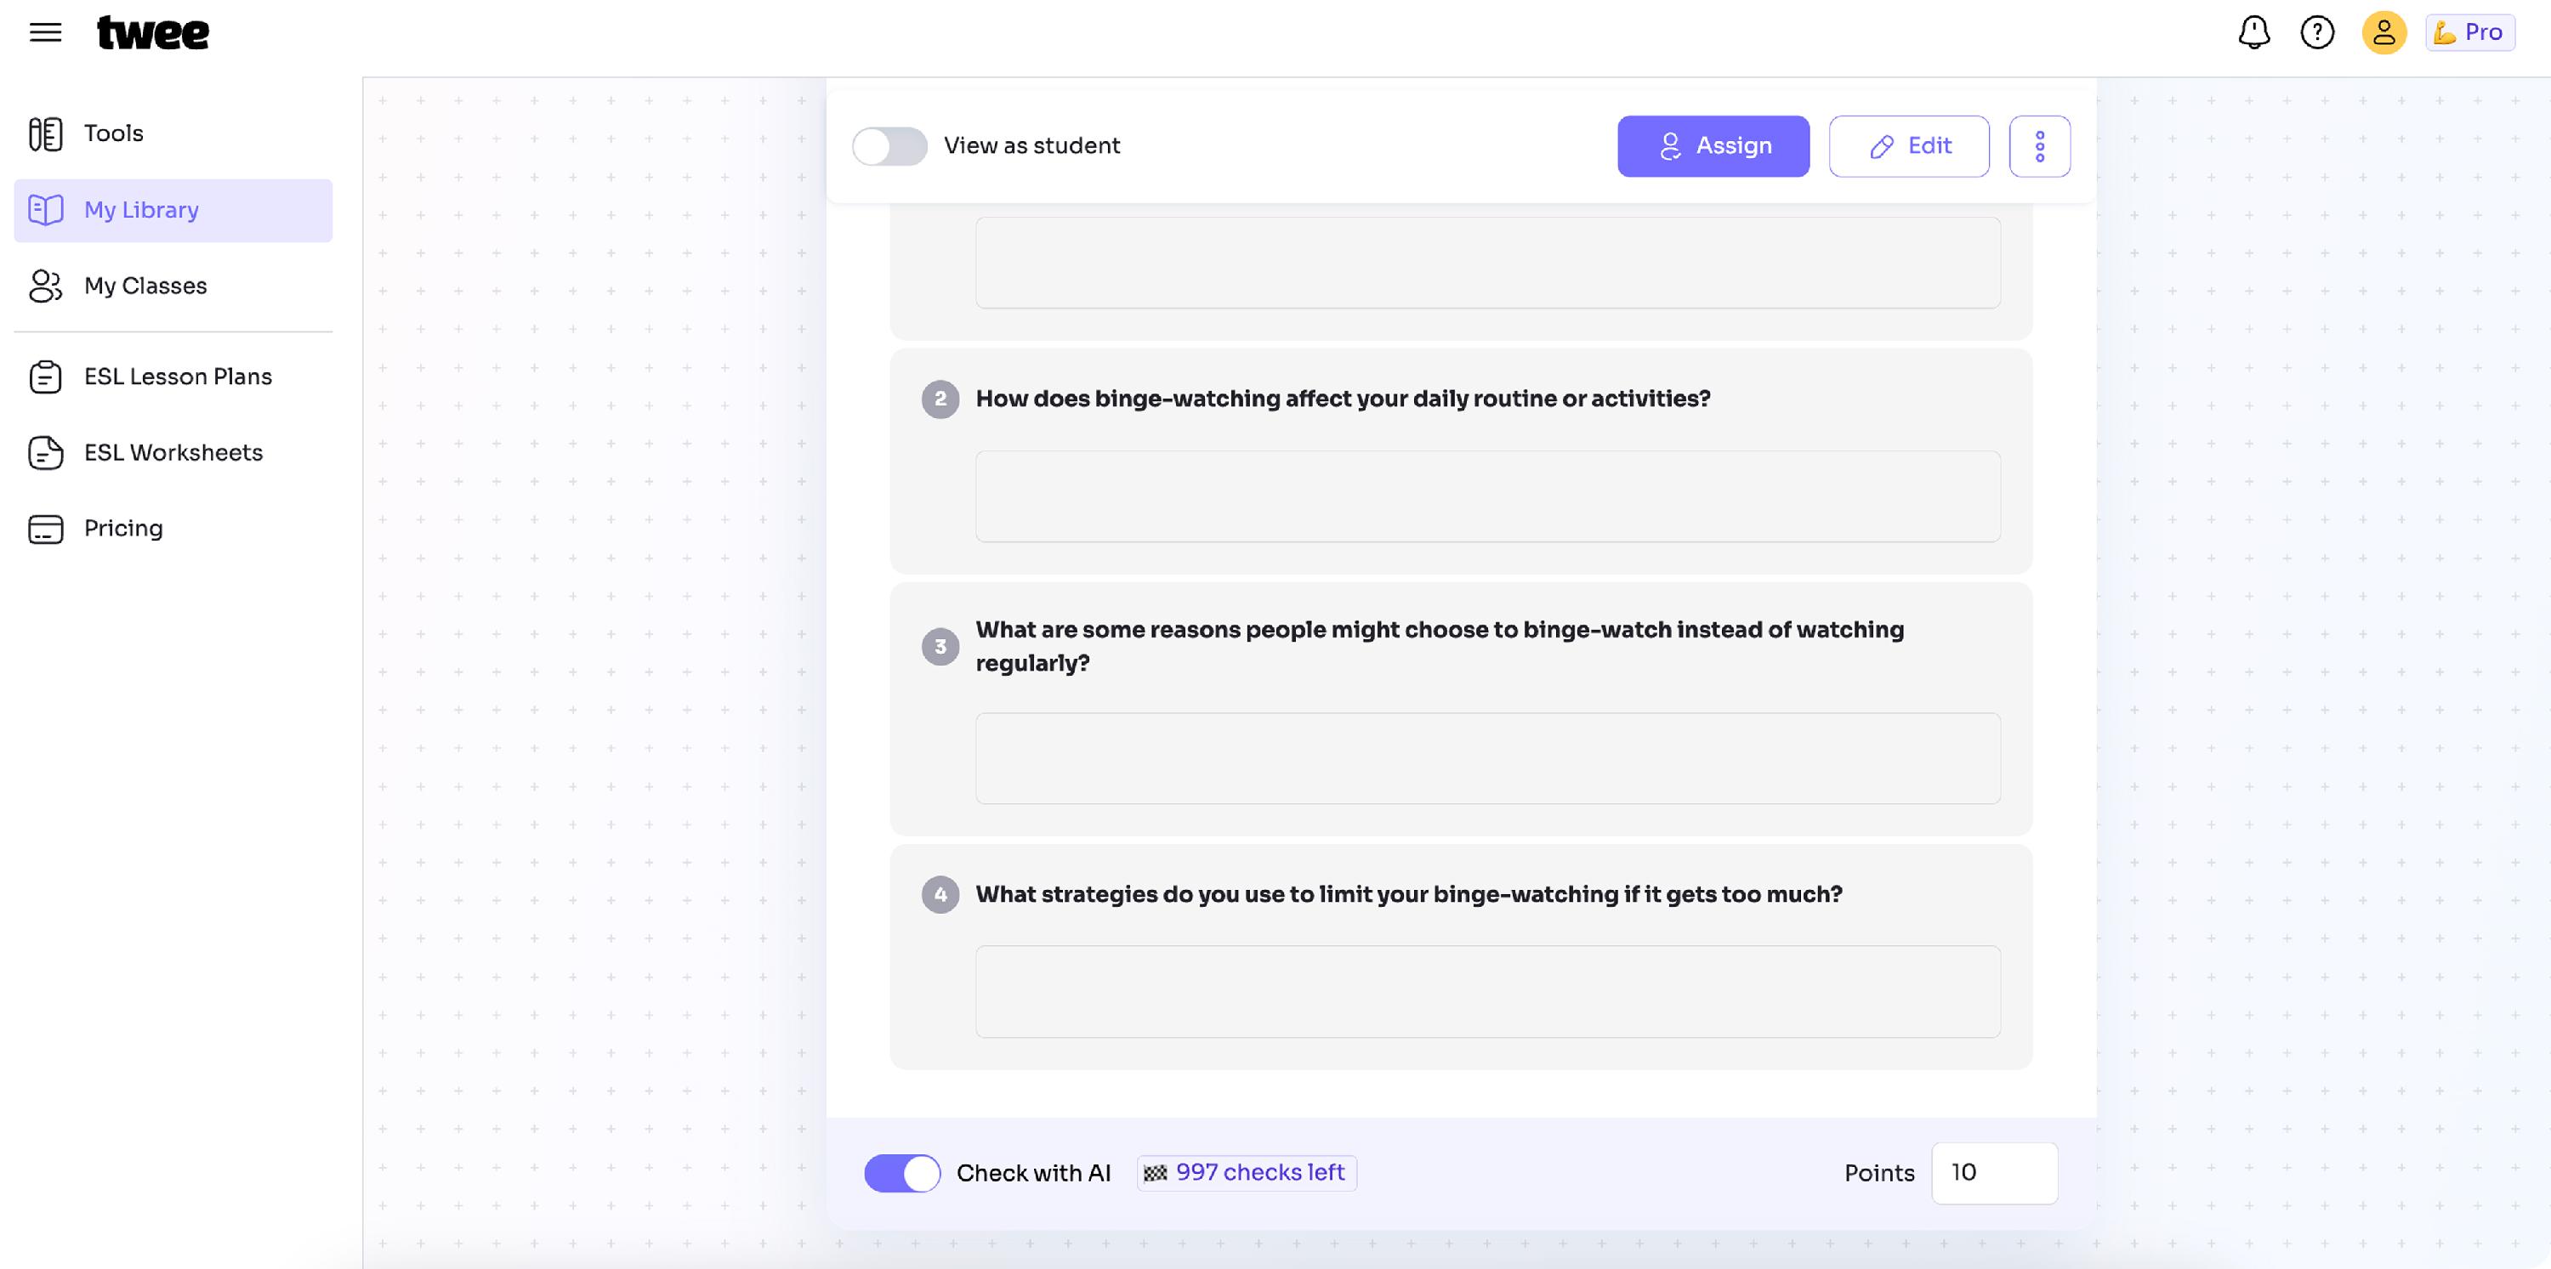2551x1269 pixels.
Task: Go to My Library
Action: tap(173, 210)
